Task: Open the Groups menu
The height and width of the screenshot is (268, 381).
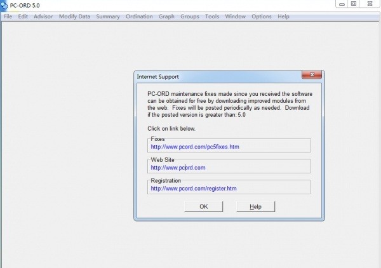Action: pyautogui.click(x=189, y=17)
